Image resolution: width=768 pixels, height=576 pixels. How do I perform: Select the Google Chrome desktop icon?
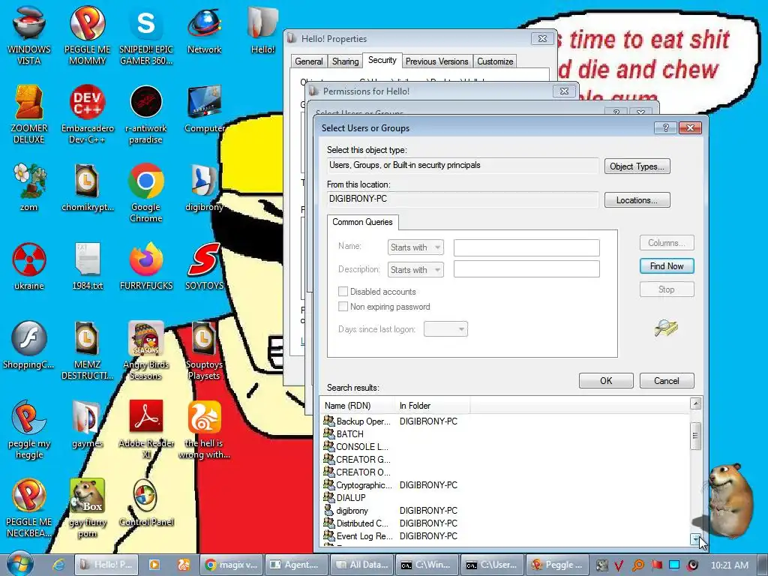coord(146,193)
